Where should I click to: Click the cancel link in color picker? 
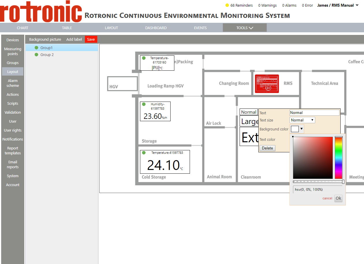click(327, 198)
